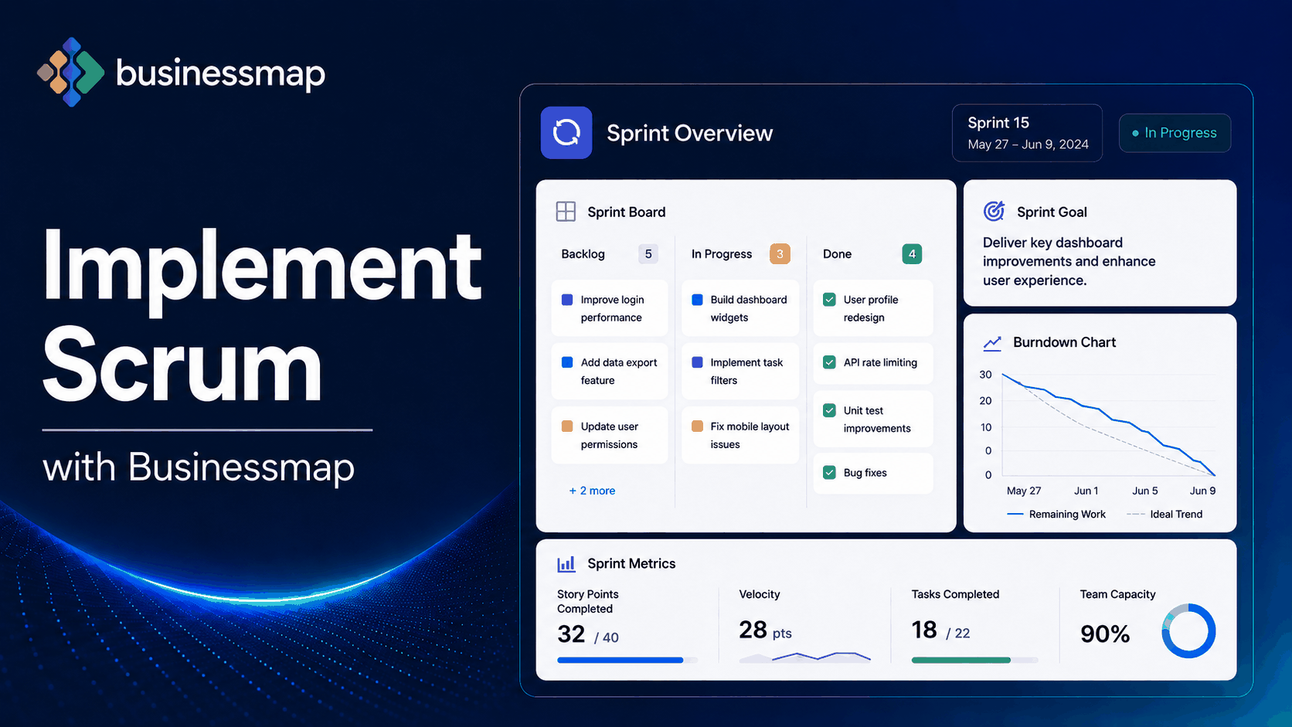
Task: Click the Velocity sparkline chart
Action: [x=804, y=657]
